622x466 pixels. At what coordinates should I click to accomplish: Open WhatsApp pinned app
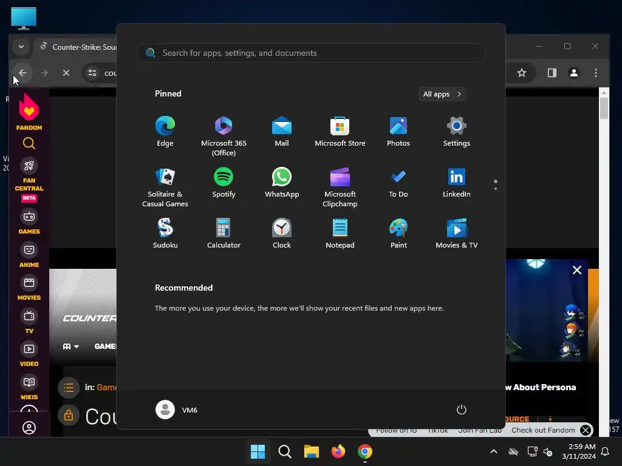point(282,183)
